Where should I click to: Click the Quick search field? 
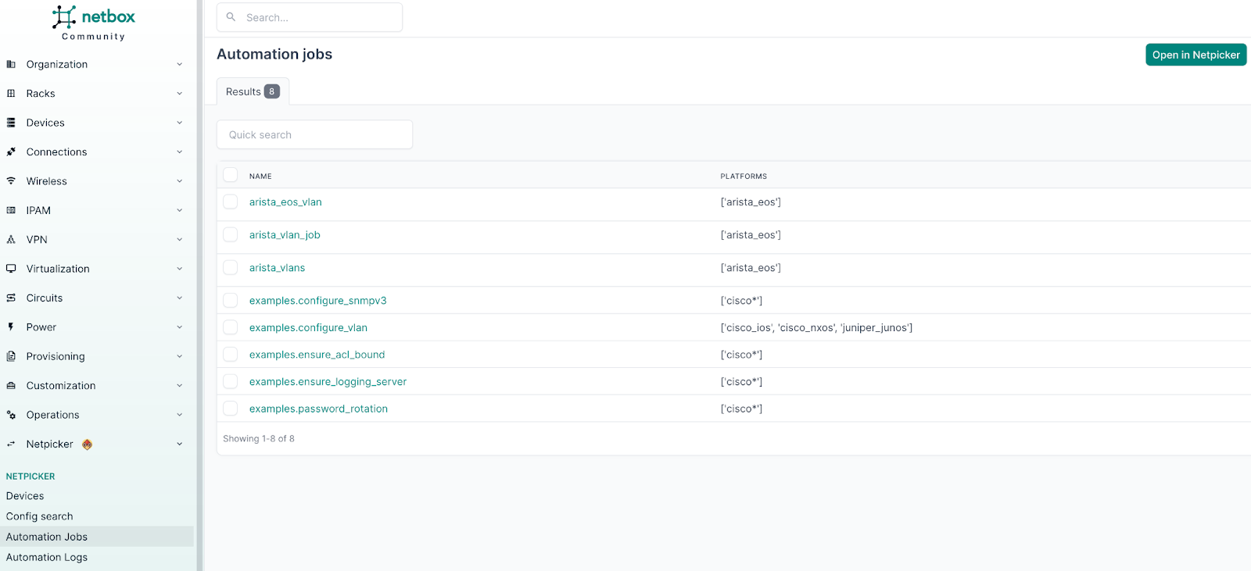click(x=314, y=134)
